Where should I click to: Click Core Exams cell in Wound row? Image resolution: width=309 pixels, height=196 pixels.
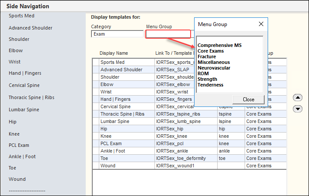tap(265, 166)
